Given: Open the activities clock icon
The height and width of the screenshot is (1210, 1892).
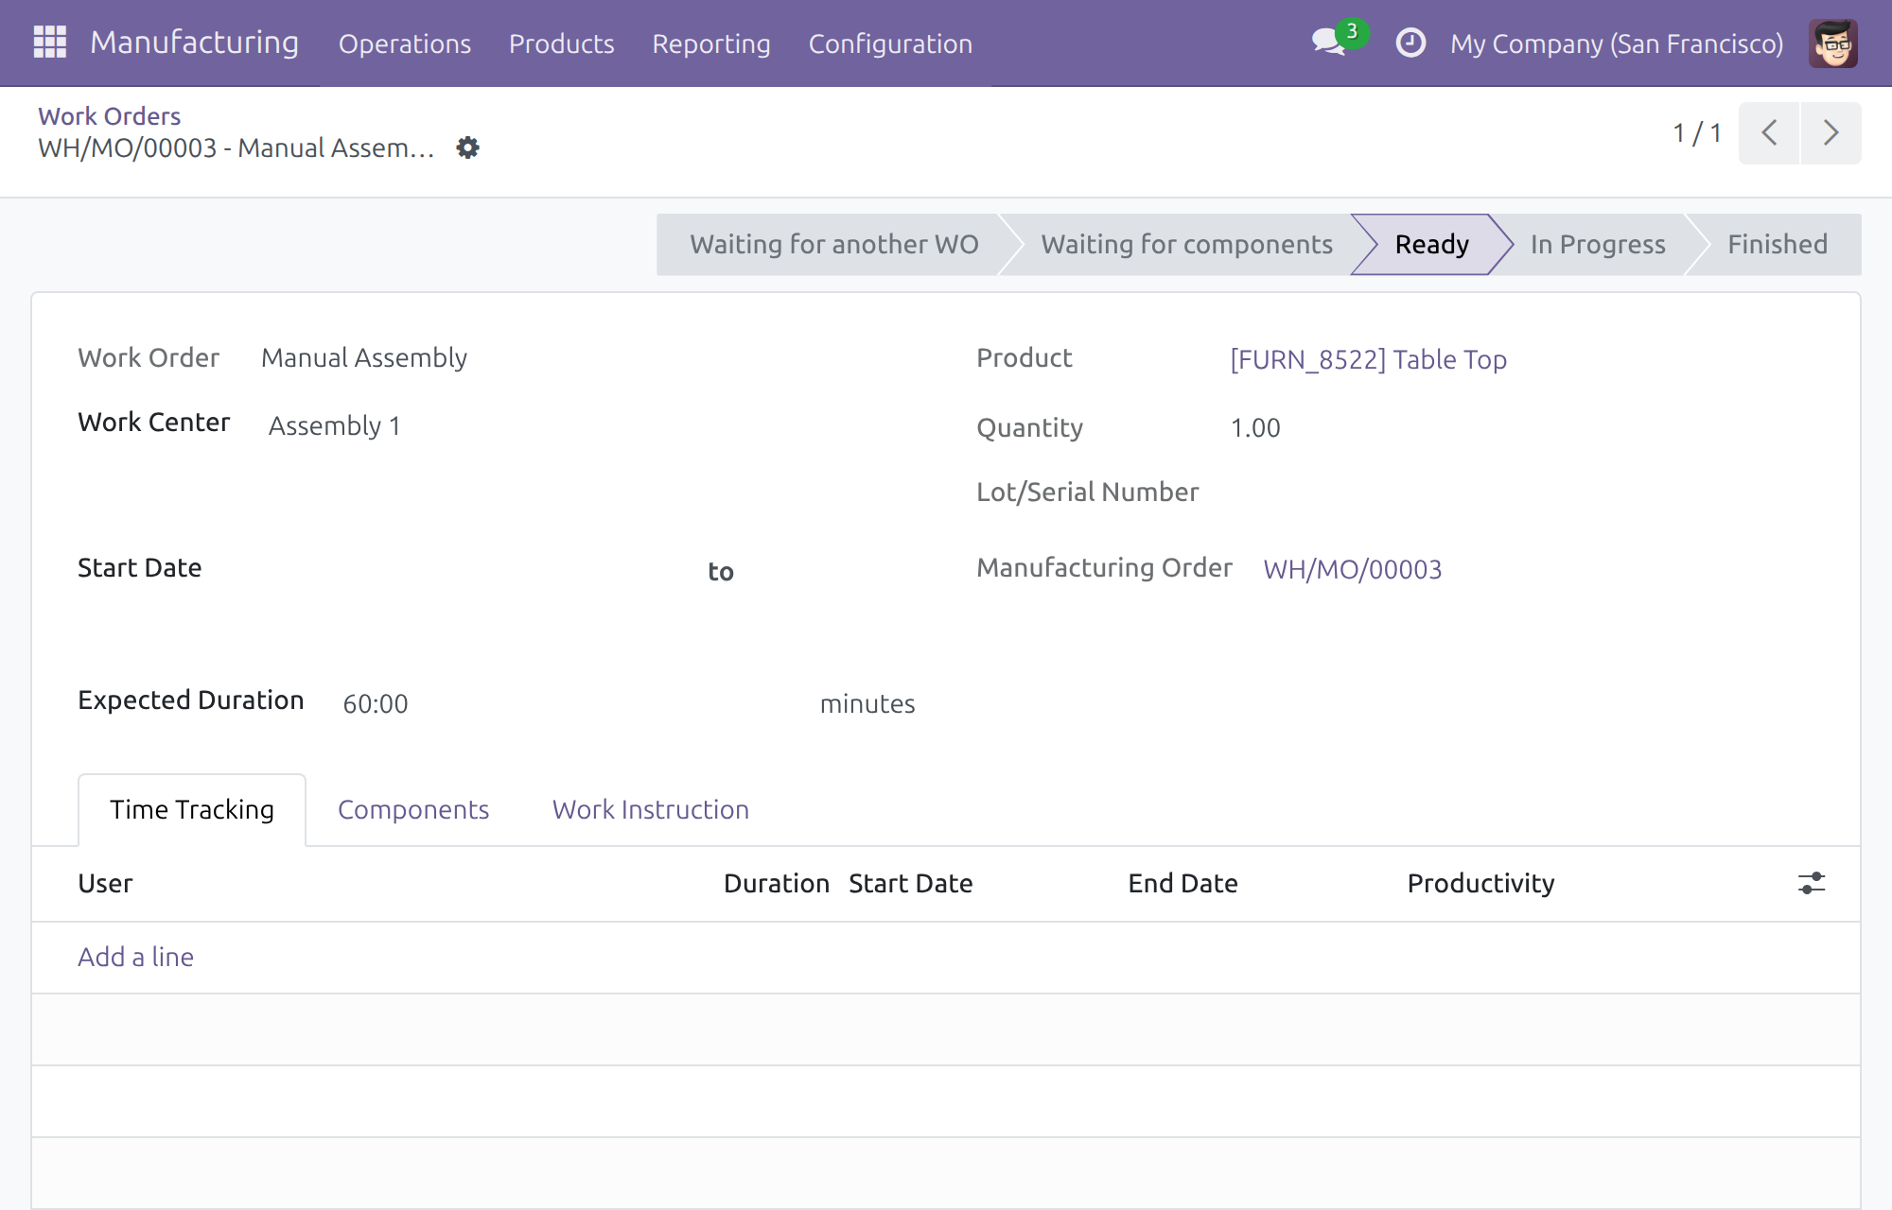Looking at the screenshot, I should pyautogui.click(x=1410, y=43).
